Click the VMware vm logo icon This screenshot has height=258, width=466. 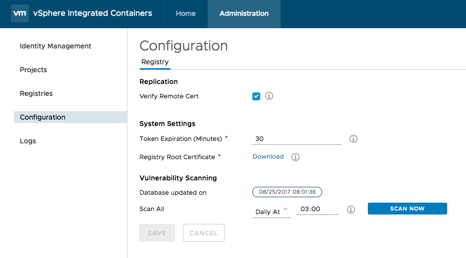click(x=20, y=13)
